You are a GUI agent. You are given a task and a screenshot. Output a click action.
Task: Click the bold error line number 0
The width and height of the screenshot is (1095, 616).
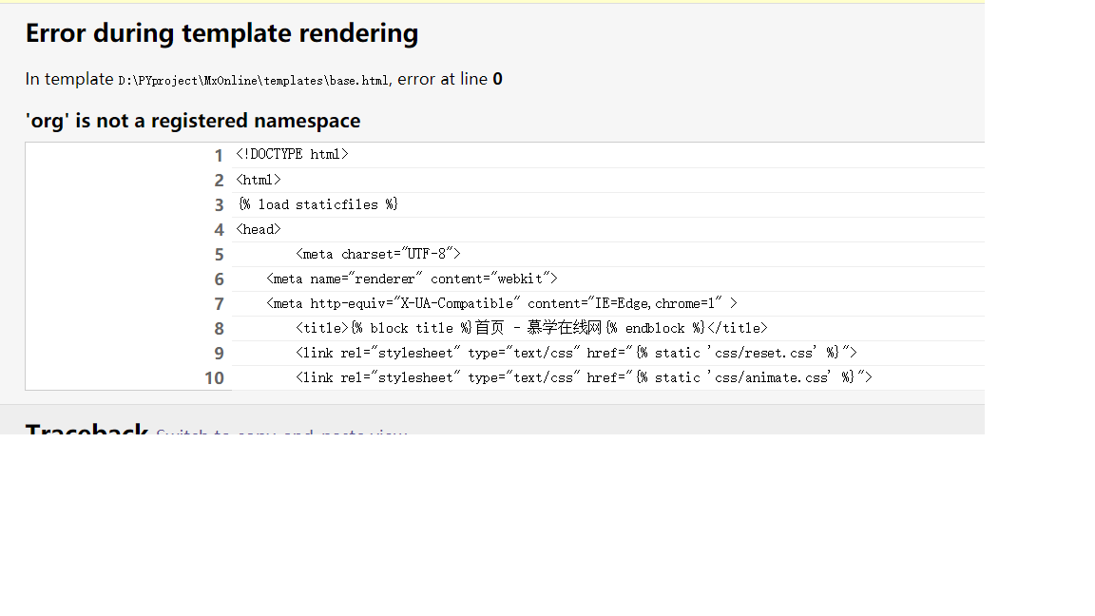coord(497,79)
